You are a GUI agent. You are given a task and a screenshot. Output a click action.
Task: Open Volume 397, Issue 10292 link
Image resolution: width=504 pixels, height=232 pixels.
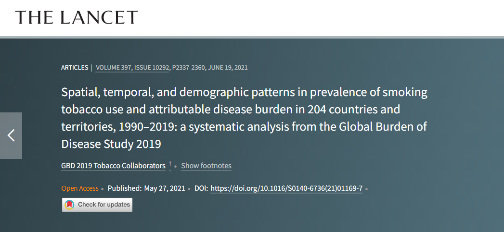coord(132,68)
